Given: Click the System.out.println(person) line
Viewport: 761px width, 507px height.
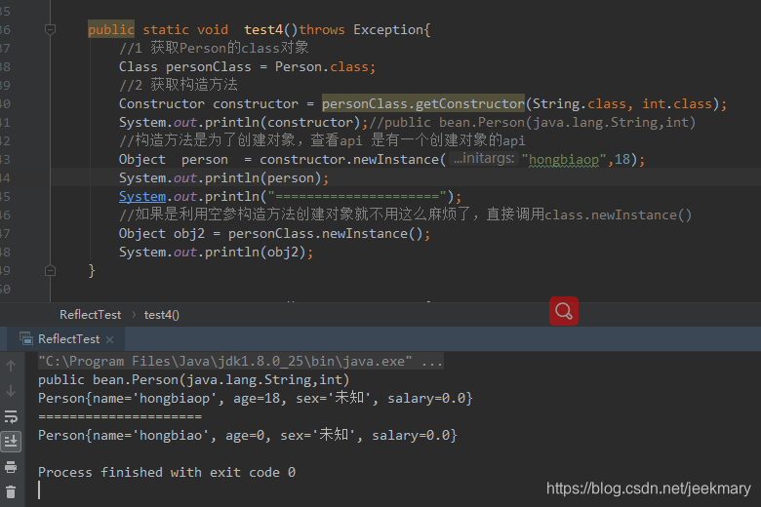Looking at the screenshot, I should [x=223, y=178].
